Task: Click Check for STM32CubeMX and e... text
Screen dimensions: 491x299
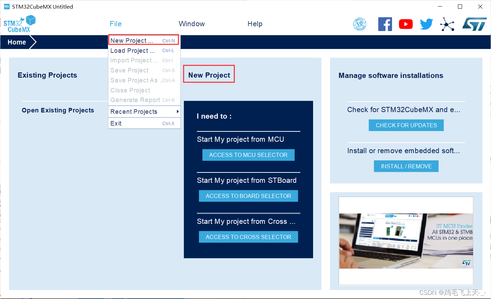Action: 404,110
